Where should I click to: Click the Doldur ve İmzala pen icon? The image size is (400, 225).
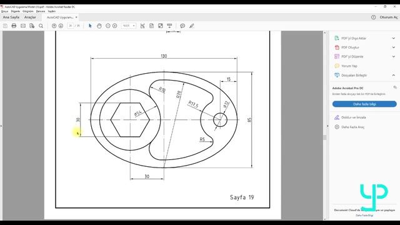point(337,117)
